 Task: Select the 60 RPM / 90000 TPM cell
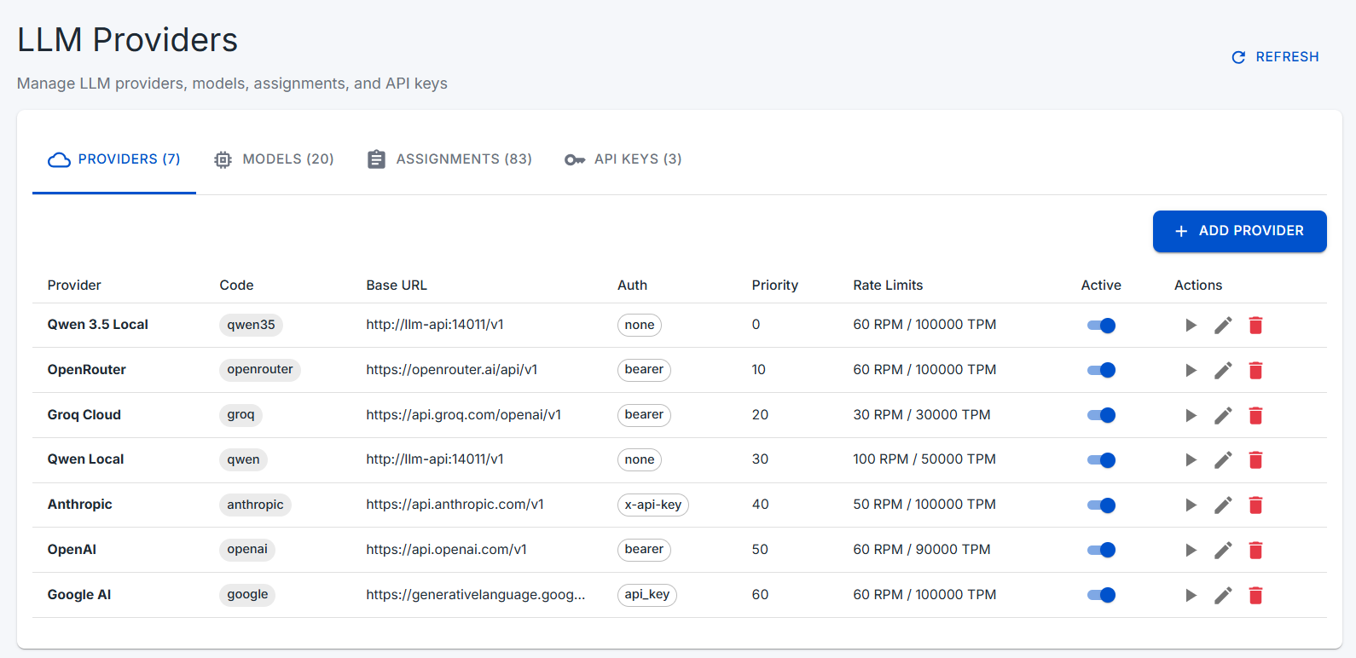pyautogui.click(x=922, y=550)
